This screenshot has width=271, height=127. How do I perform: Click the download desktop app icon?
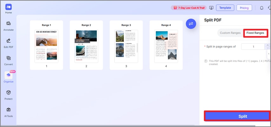(211, 8)
